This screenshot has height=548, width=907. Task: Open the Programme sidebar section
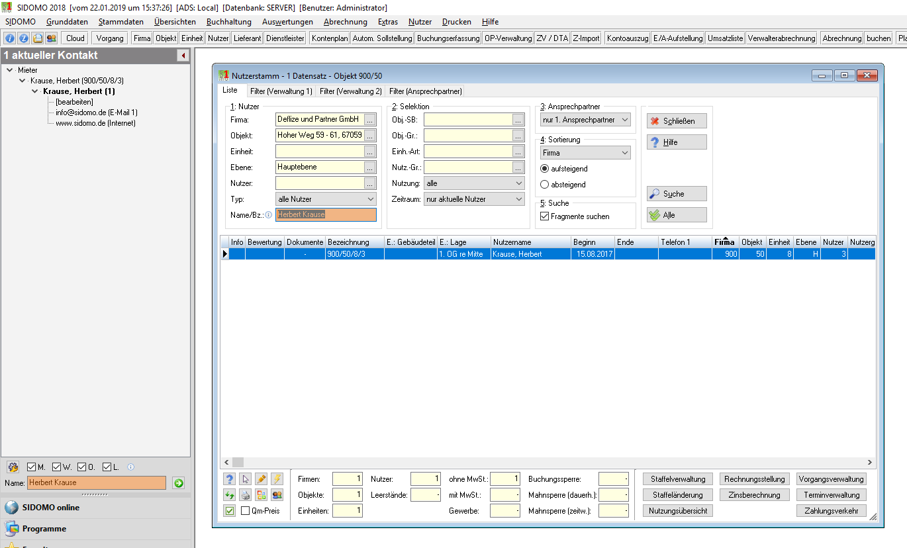pos(95,529)
